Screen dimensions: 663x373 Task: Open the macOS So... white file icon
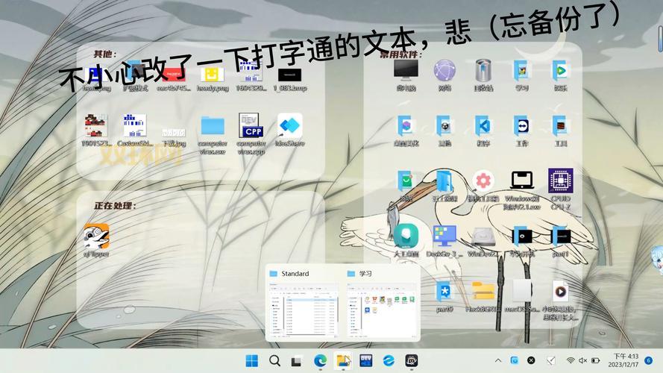click(x=522, y=291)
